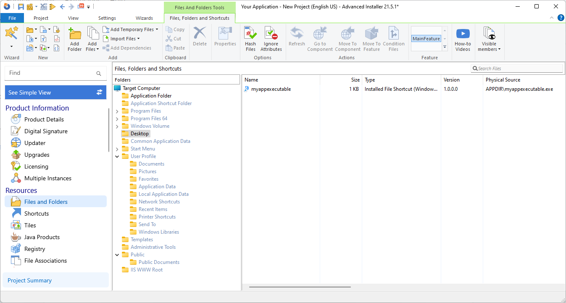Open the notifications icon showing 99
The image size is (566, 303).
click(81, 6)
